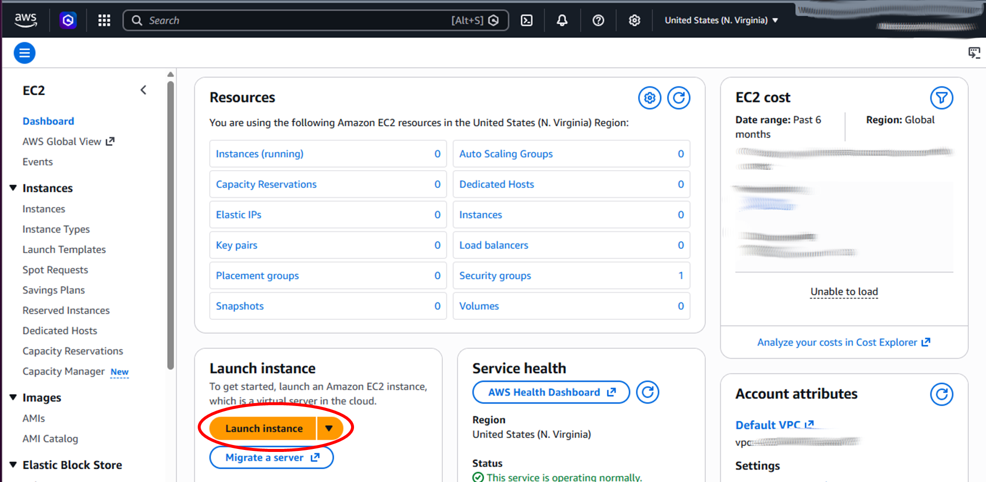
Task: Open Load balancers resource link
Action: [x=493, y=245]
